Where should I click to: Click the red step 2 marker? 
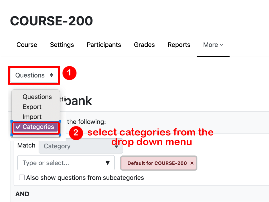(76, 133)
